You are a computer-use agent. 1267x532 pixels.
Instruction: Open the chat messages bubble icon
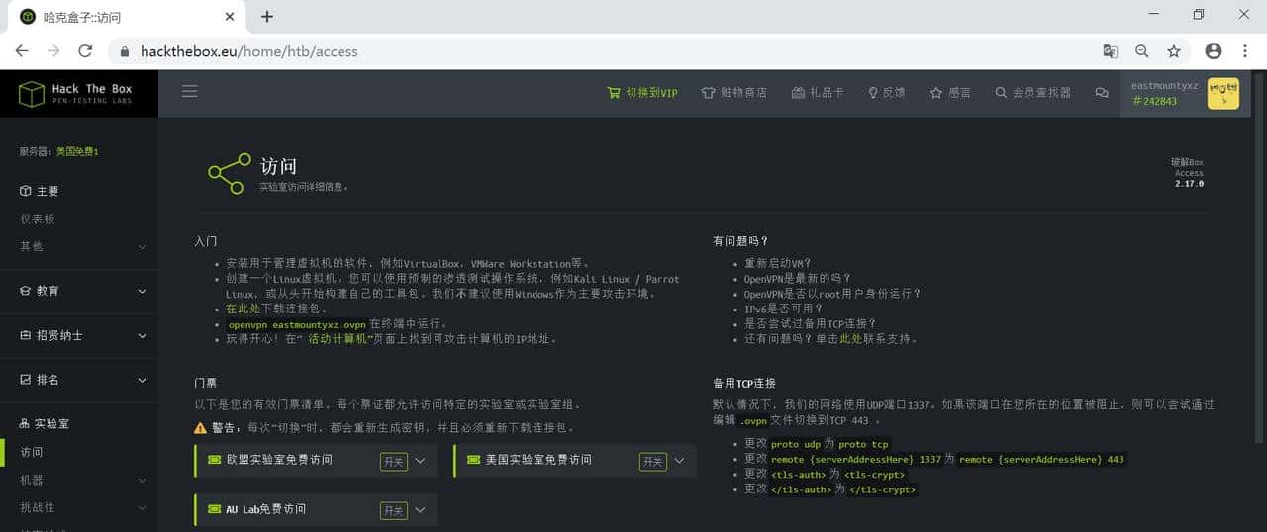pyautogui.click(x=1102, y=92)
